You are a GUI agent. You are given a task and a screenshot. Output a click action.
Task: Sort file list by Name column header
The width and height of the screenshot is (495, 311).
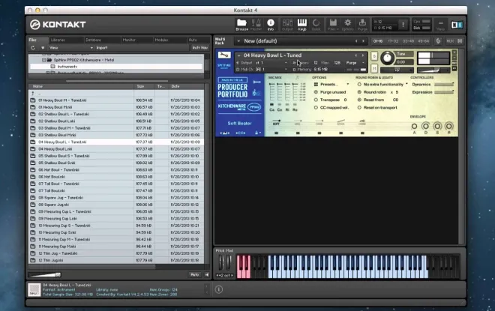click(82, 86)
